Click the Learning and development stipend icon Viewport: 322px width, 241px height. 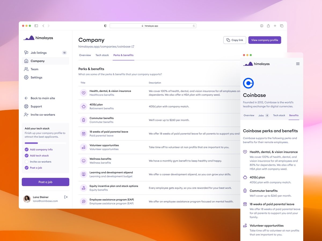click(84, 174)
